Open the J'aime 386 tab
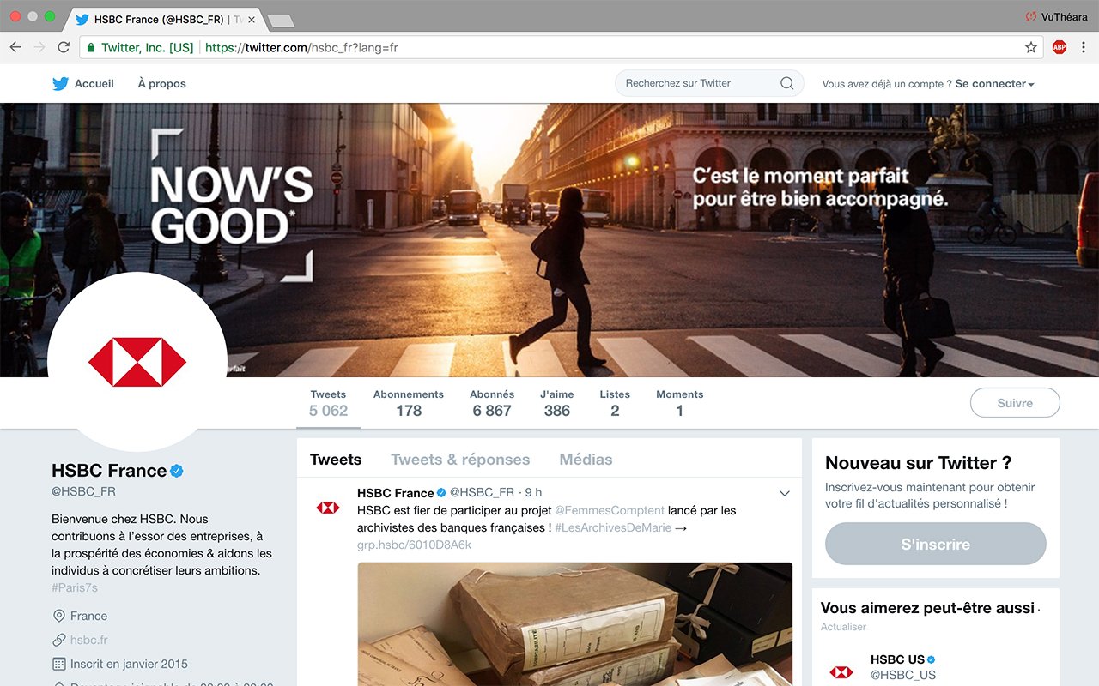This screenshot has height=686, width=1099. pos(557,403)
